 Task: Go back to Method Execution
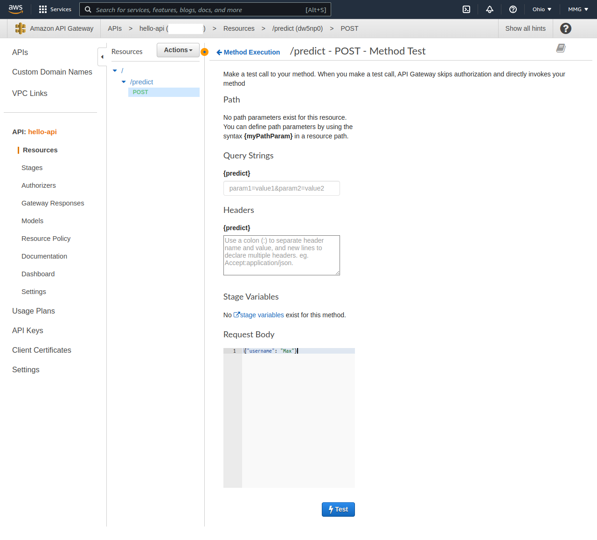click(248, 52)
